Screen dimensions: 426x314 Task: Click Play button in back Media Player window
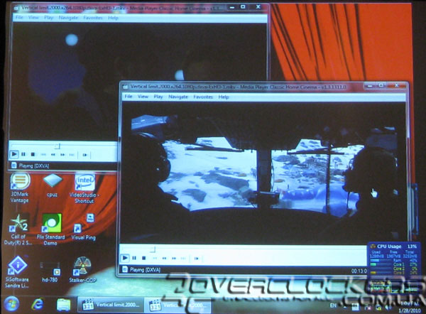point(14,154)
